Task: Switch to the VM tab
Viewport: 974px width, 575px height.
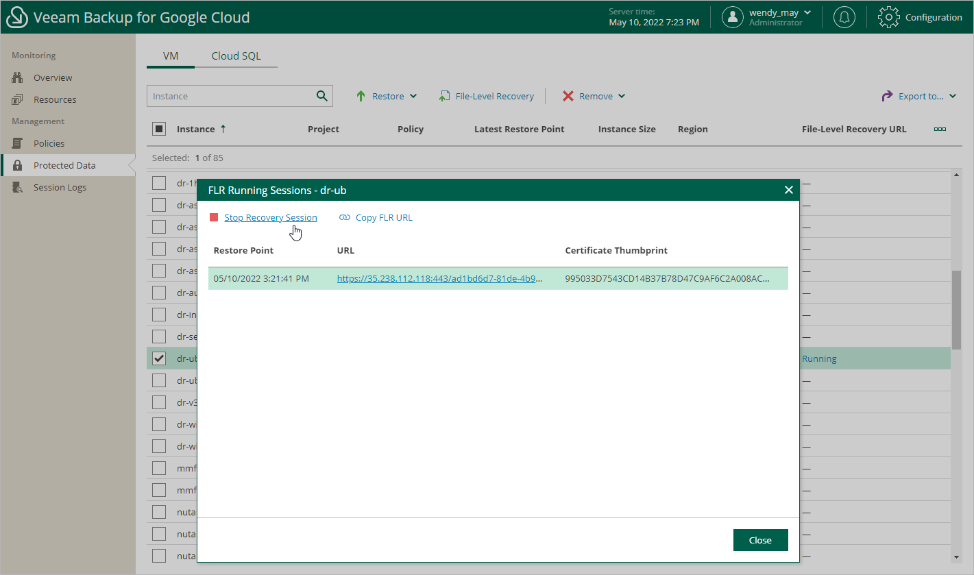Action: click(x=171, y=56)
